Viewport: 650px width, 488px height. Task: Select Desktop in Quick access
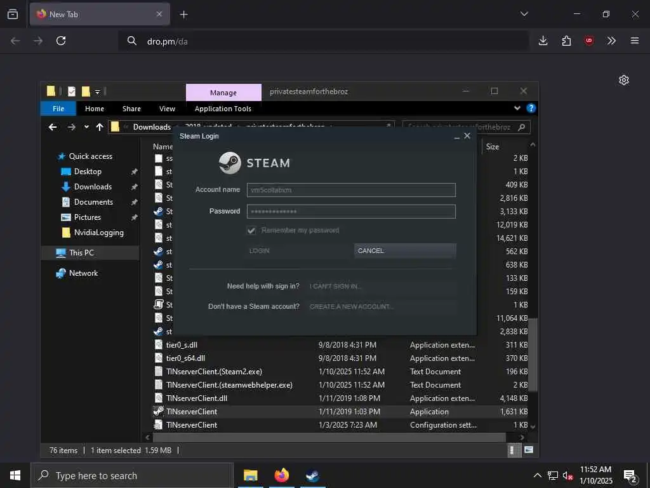point(88,172)
